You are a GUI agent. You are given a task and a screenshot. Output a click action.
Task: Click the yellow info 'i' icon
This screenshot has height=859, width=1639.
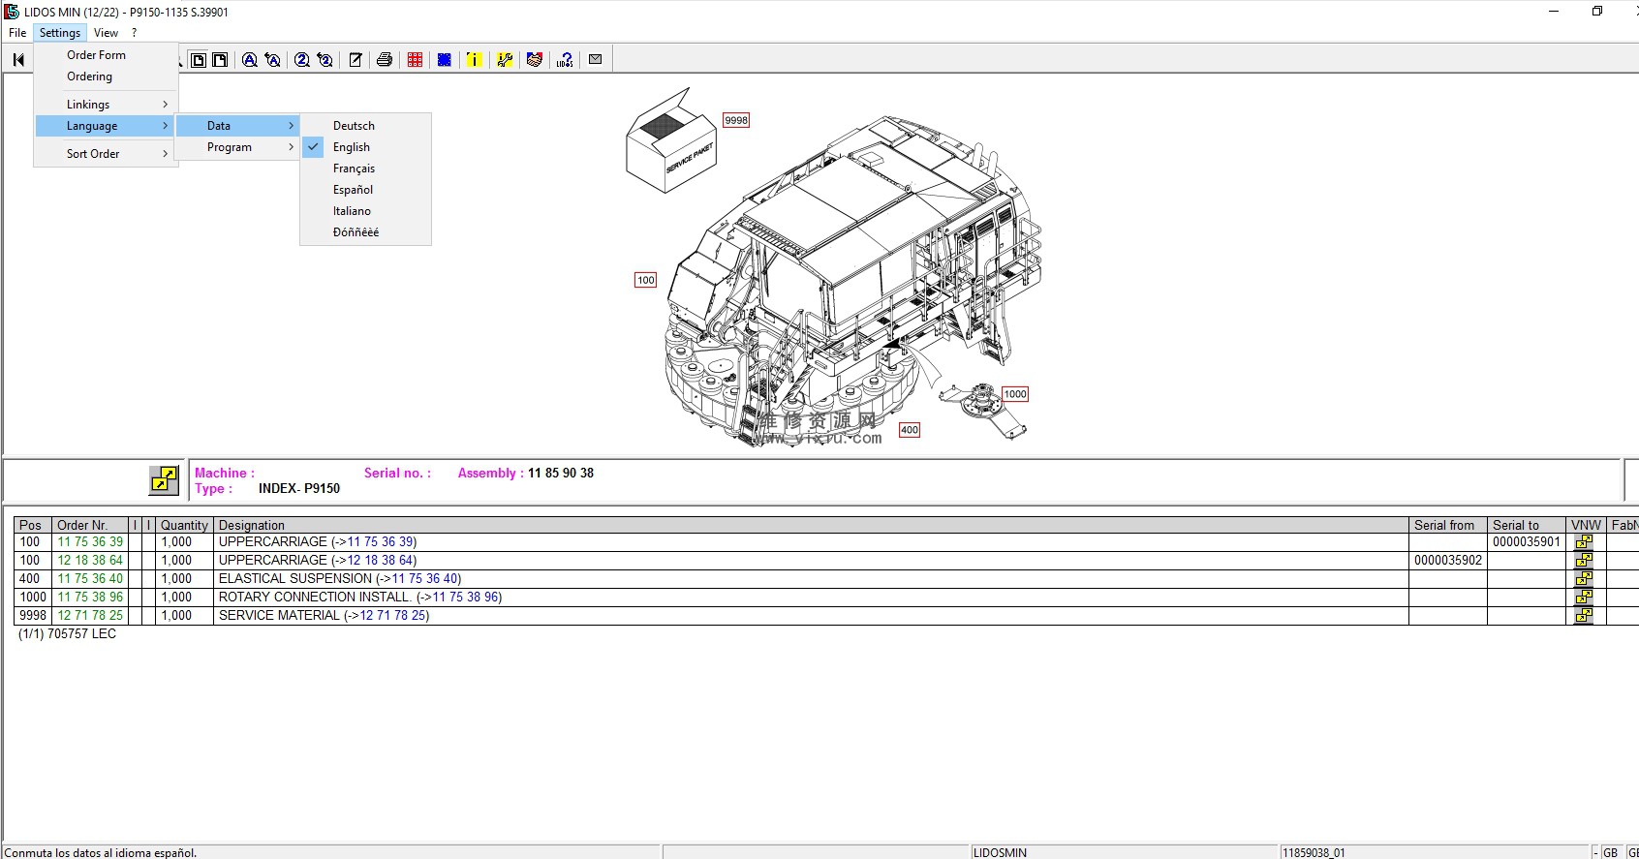pos(474,60)
